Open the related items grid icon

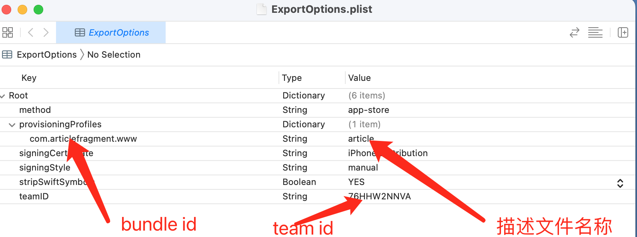8,32
